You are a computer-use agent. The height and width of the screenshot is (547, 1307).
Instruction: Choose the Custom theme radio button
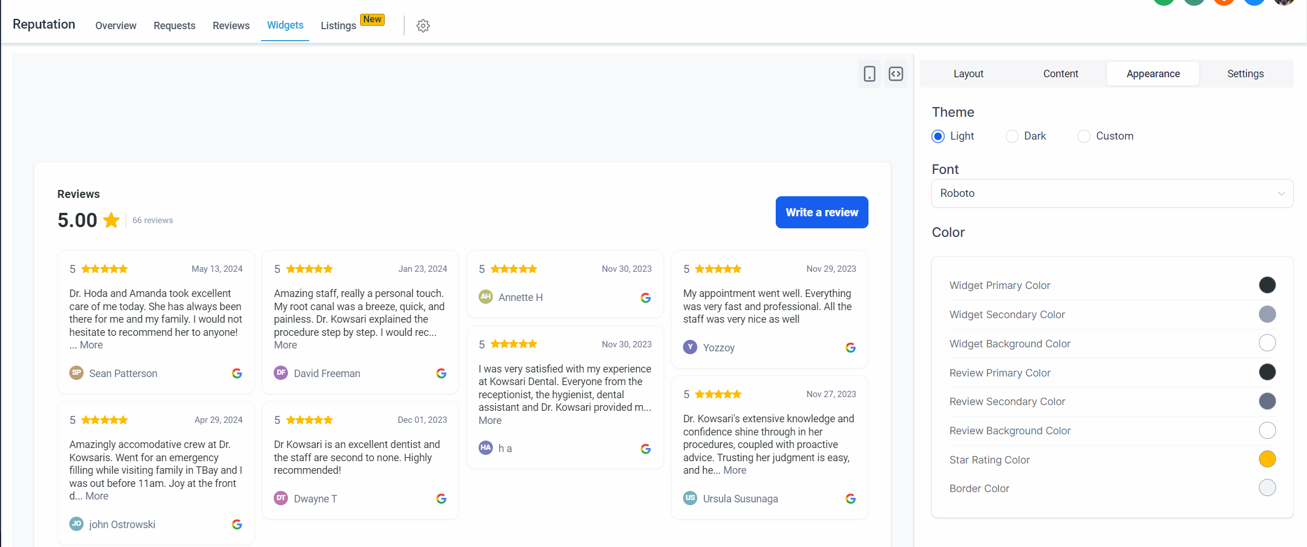click(1084, 136)
